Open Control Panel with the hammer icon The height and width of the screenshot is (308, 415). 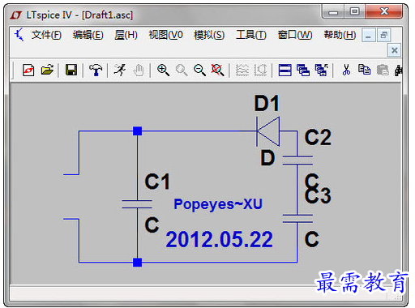(x=96, y=71)
